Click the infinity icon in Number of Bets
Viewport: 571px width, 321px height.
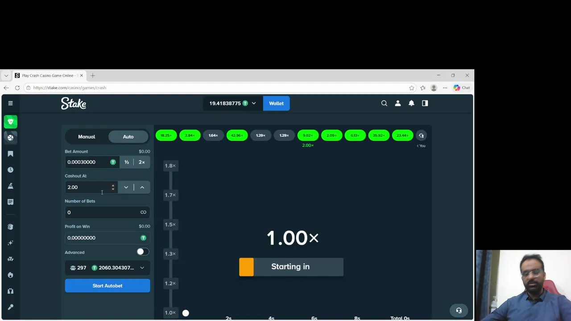[143, 212]
